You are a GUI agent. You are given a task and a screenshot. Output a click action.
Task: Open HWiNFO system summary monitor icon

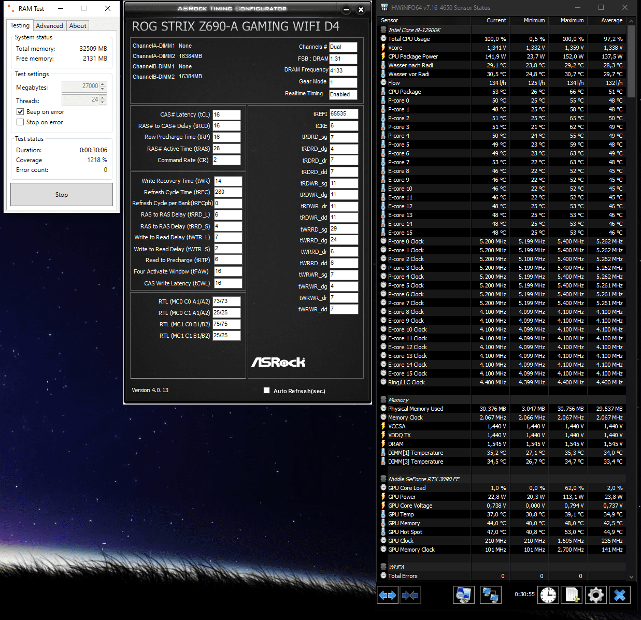coord(464,595)
